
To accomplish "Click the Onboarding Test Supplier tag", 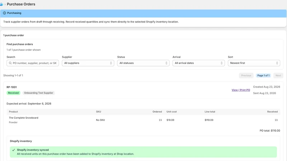I will point(39,93).
